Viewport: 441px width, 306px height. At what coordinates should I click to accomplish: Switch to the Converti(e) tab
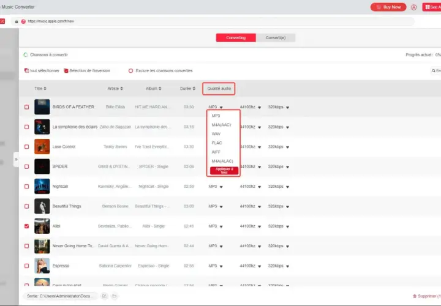[276, 38]
